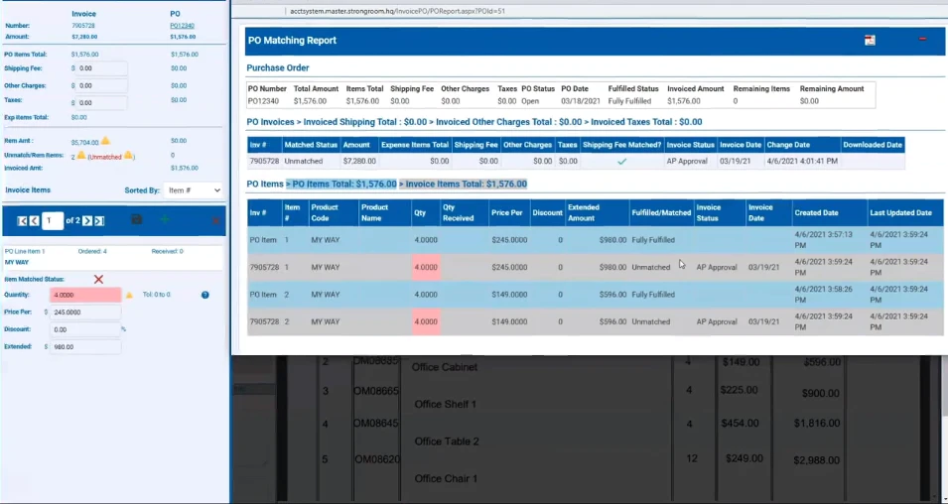
Task: Jump to last invoice item
Action: click(x=99, y=220)
